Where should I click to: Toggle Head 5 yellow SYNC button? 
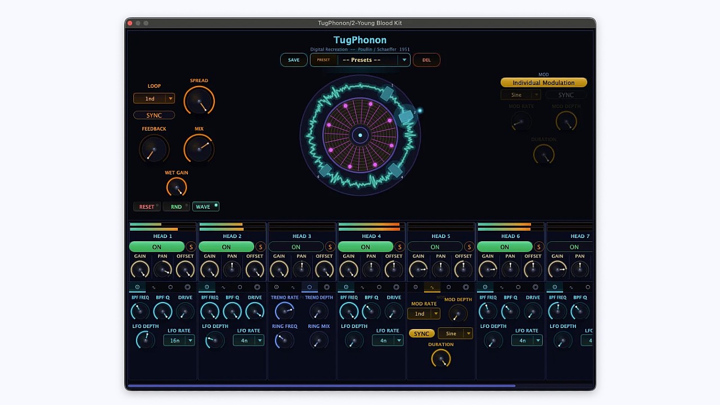click(x=421, y=334)
